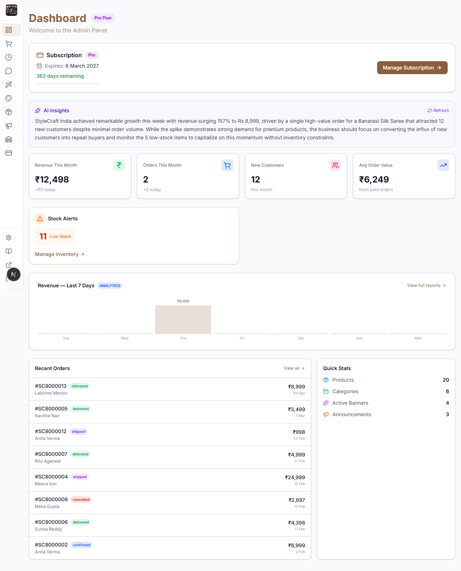Image resolution: width=461 pixels, height=571 pixels.
Task: Click the folder icon beside Categories stat
Action: 326,391
